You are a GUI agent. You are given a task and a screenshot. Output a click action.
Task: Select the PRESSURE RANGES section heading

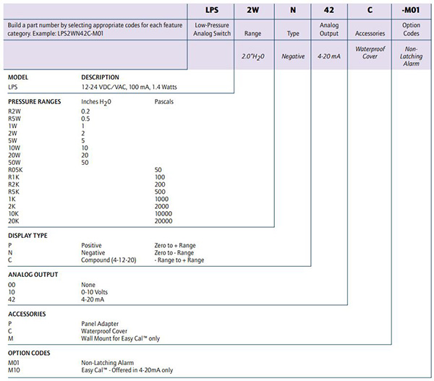35,101
